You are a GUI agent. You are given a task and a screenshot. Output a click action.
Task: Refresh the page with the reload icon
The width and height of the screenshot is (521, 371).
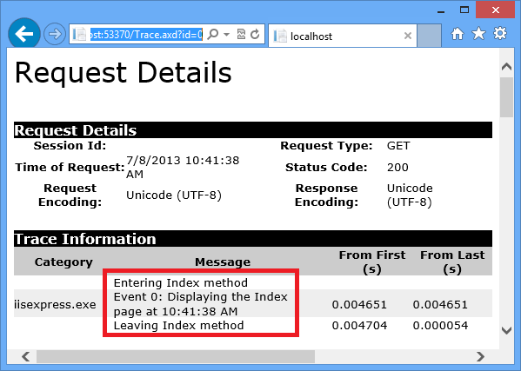tap(255, 34)
